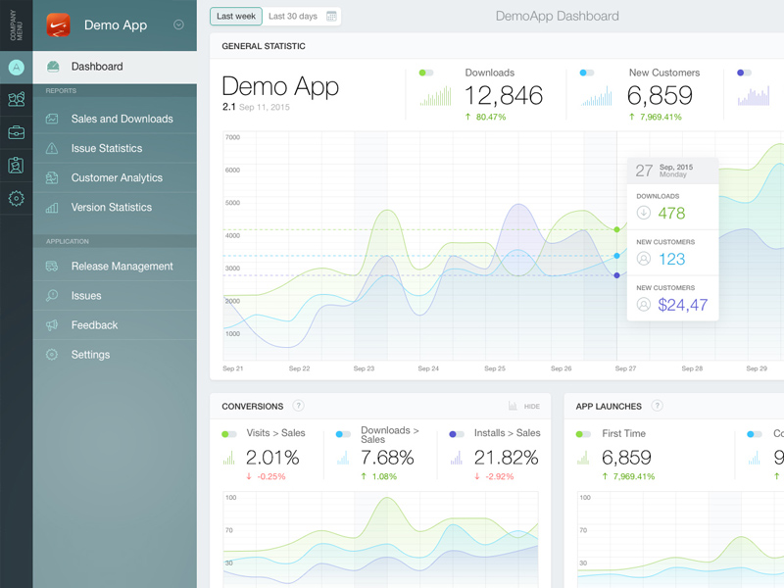Expand the Company Menu sidebar
Viewport: 784px width, 588px height.
pyautogui.click(x=15, y=24)
